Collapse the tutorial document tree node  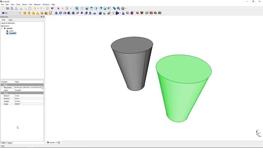[x=2, y=28]
